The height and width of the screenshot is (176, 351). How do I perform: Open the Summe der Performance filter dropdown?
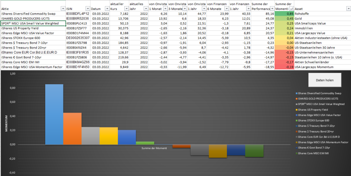point(272,9)
